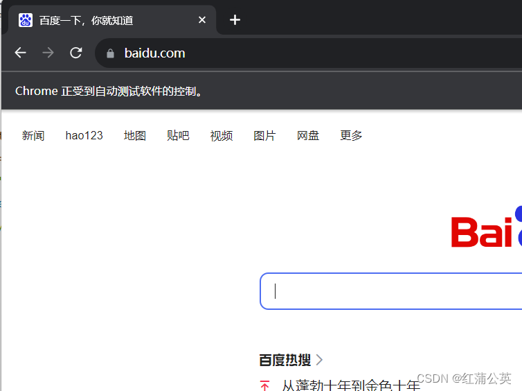The image size is (522, 391).
Task: Open the hao123 link
Action: point(84,136)
